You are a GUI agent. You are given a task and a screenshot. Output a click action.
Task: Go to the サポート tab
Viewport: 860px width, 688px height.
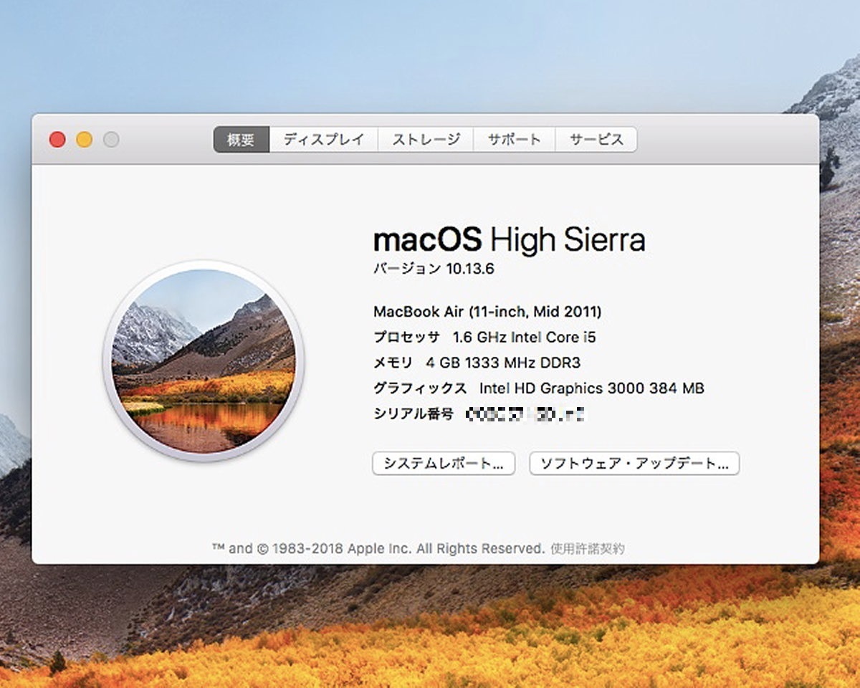pos(514,140)
